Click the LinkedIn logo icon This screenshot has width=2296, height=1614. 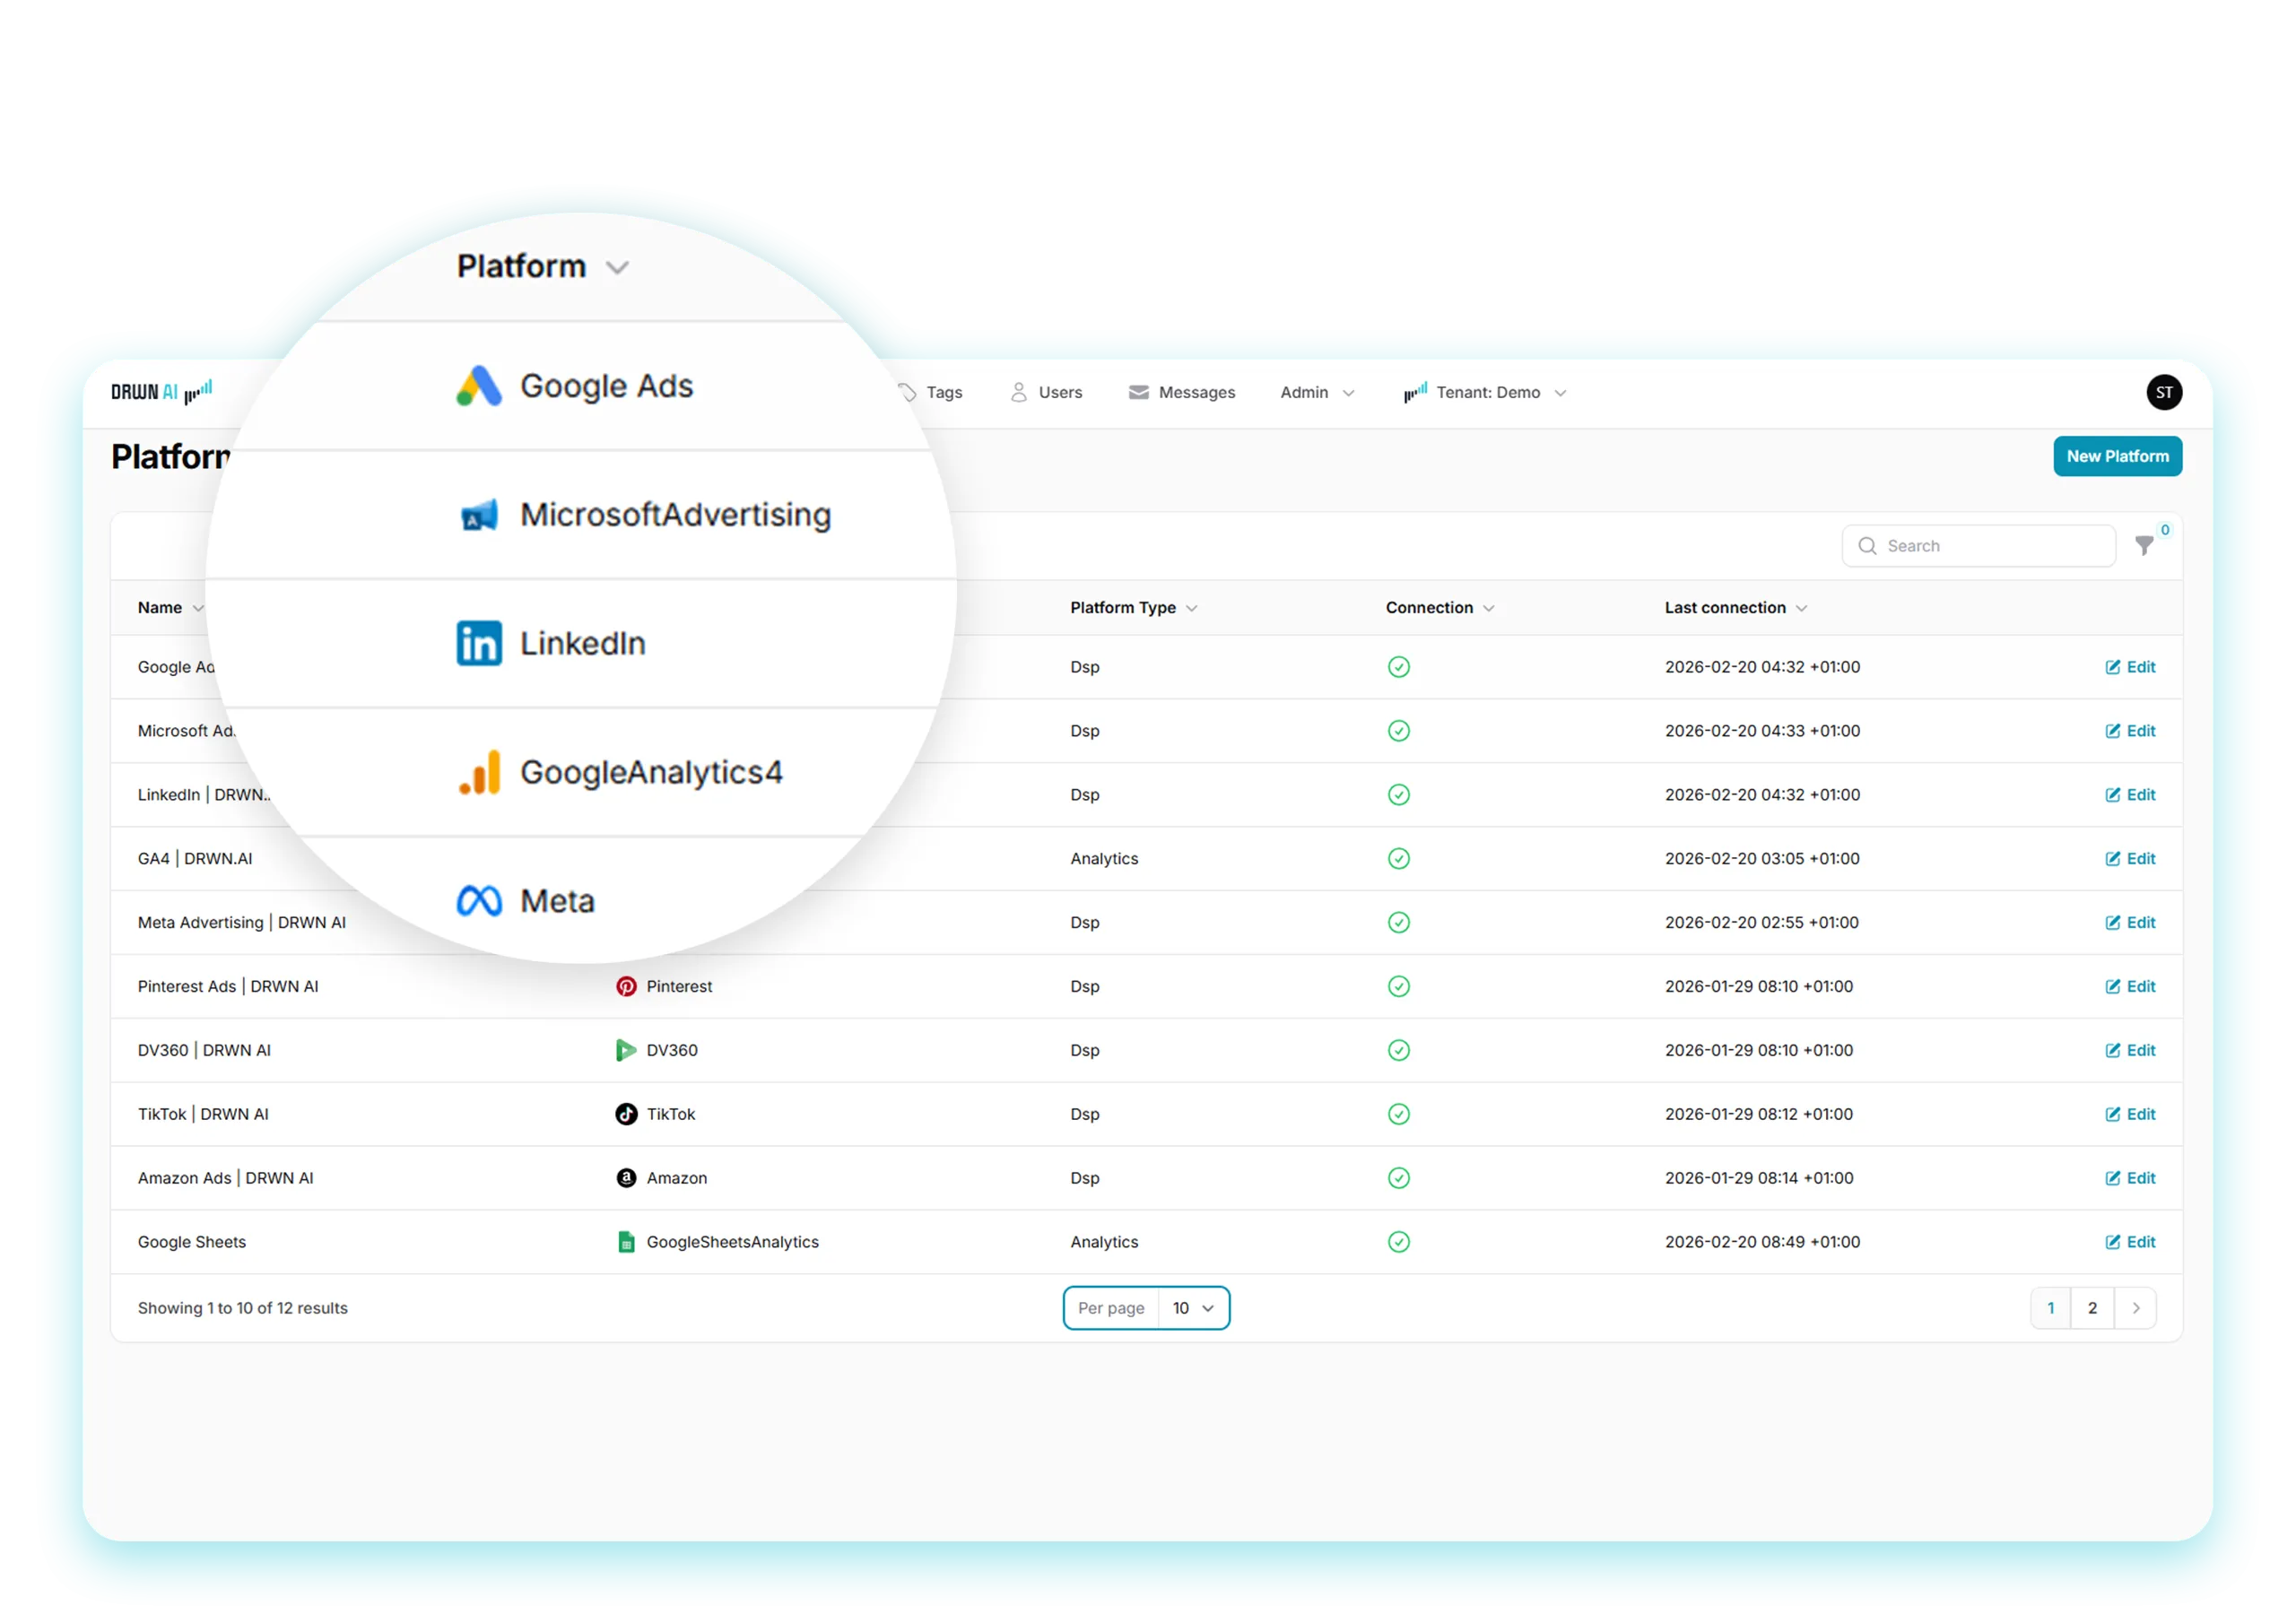tap(479, 643)
